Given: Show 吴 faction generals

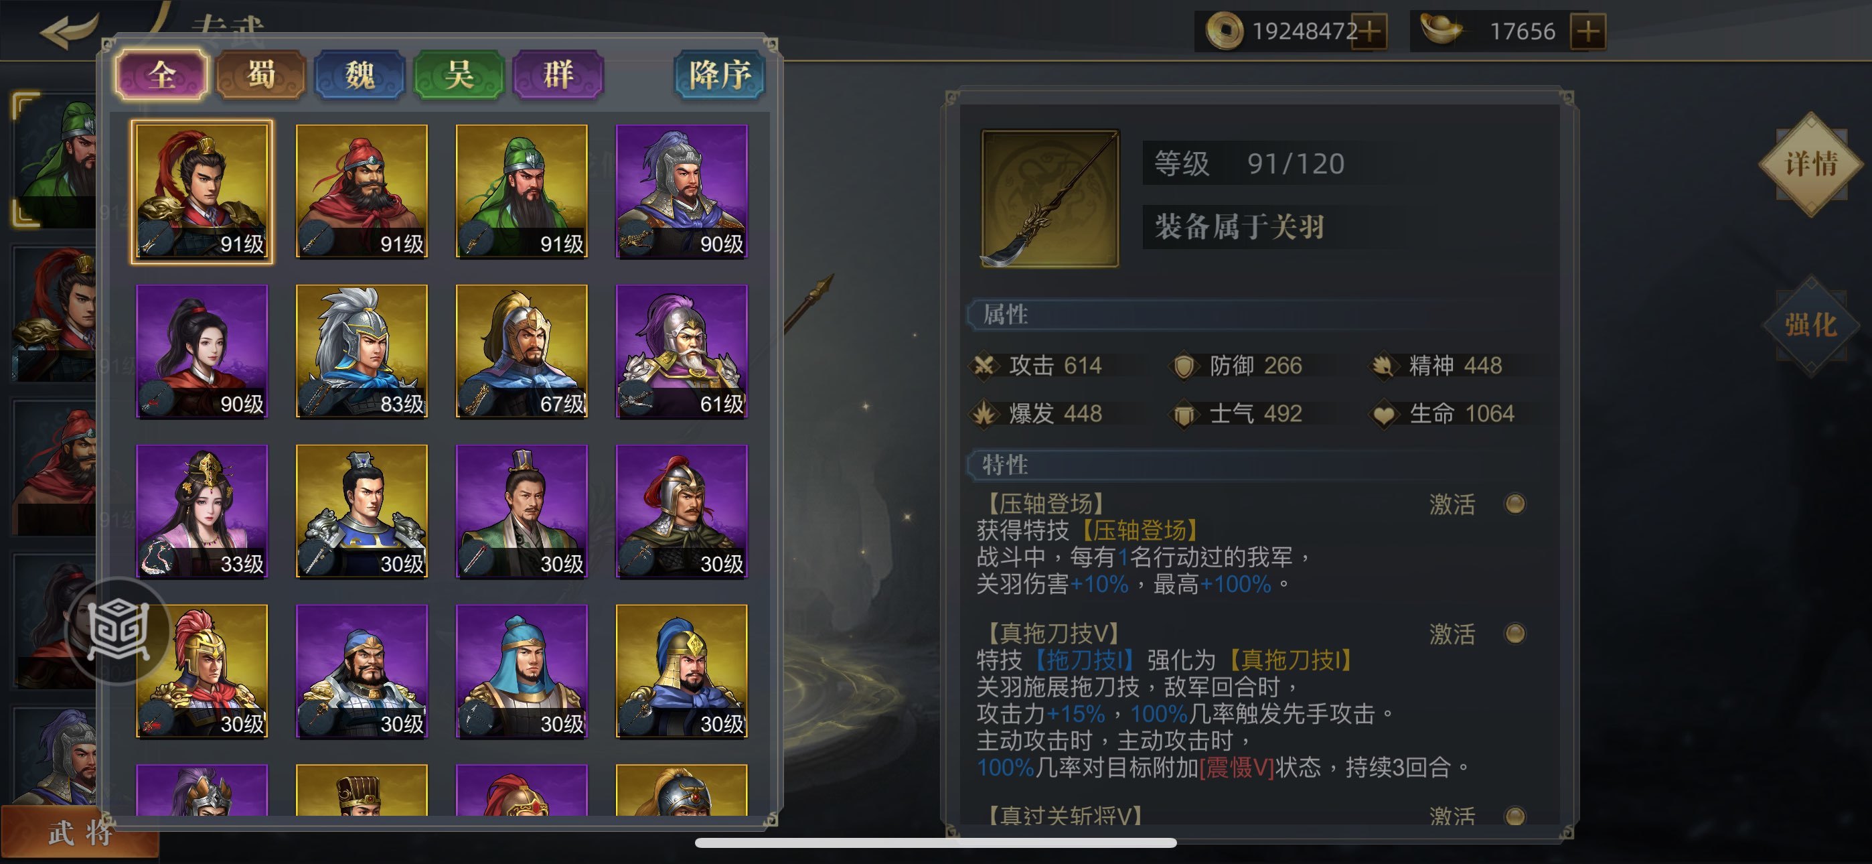Looking at the screenshot, I should coord(459,74).
